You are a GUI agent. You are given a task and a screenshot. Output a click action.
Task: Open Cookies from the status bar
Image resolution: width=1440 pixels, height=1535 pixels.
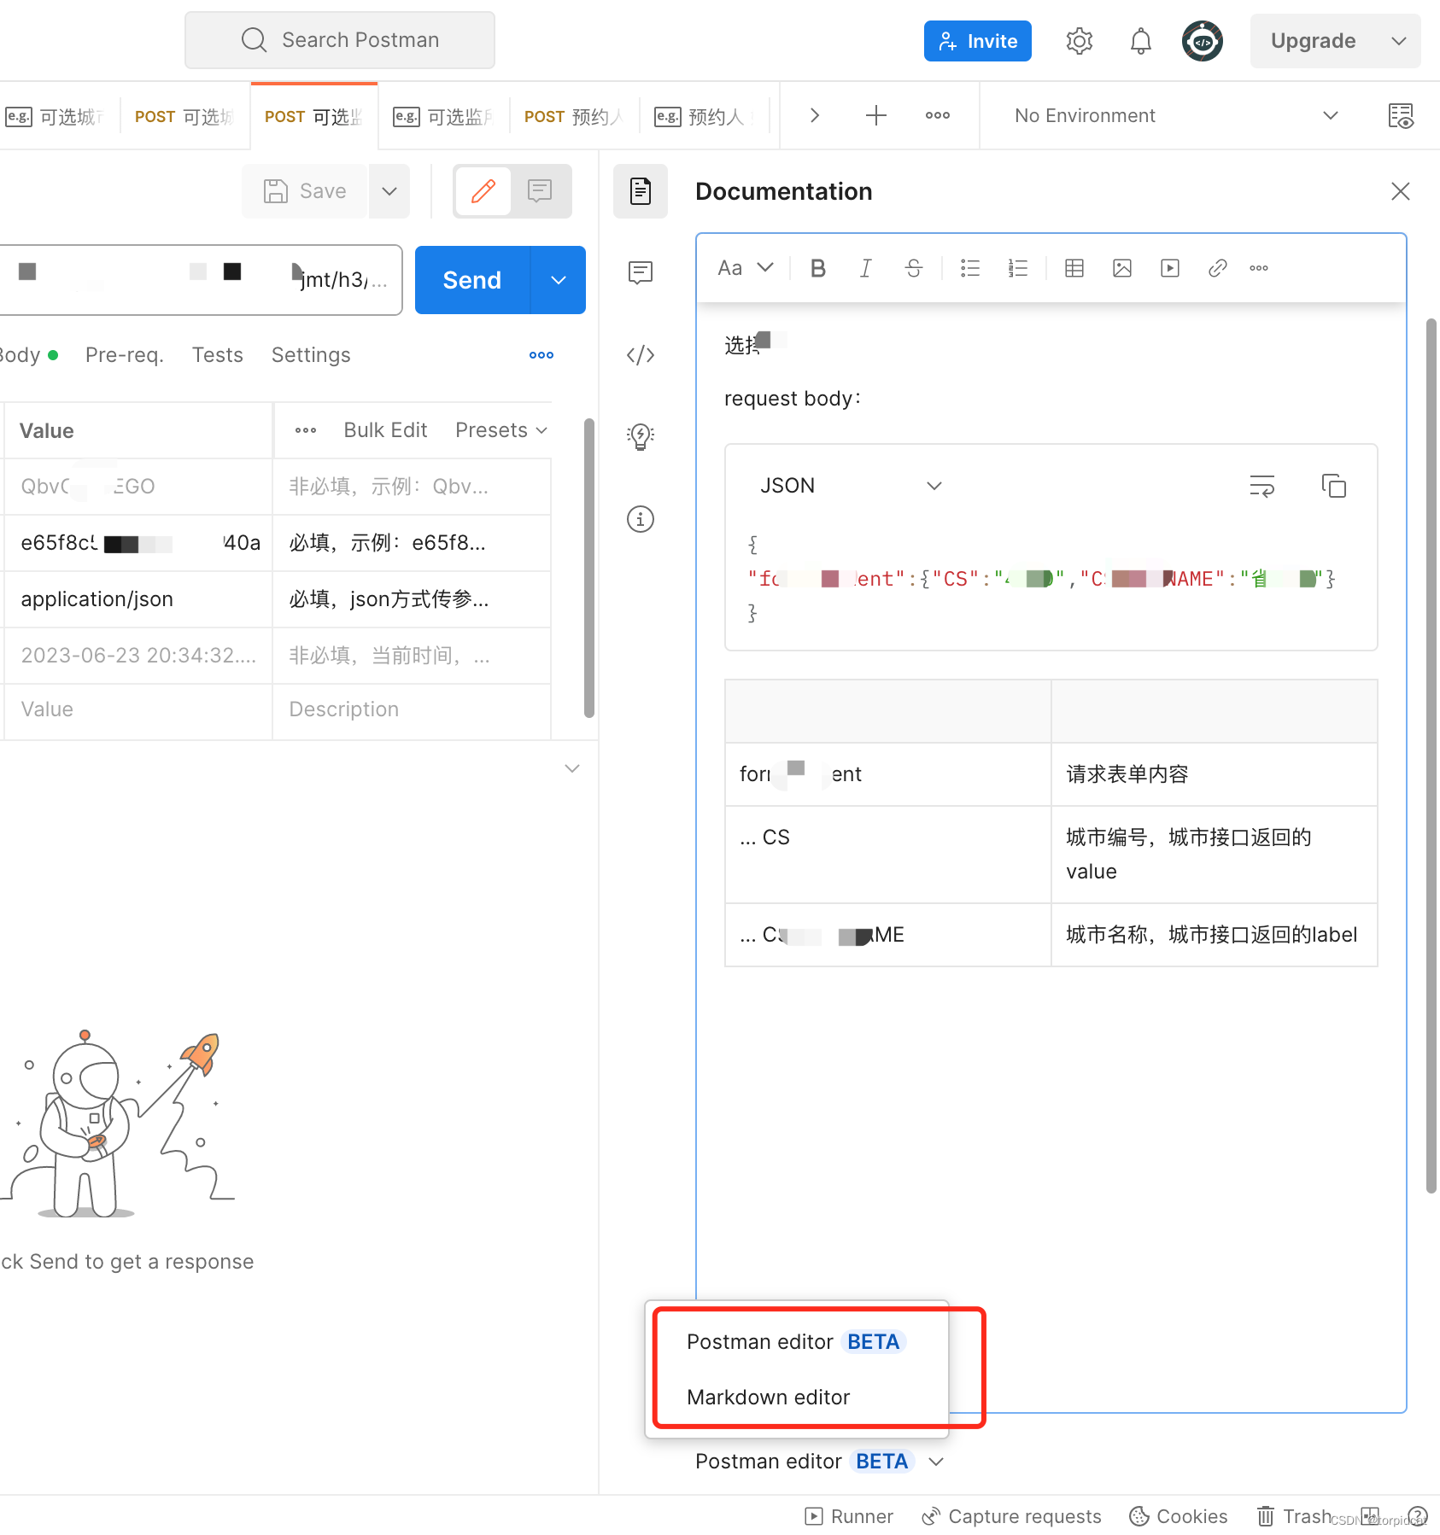click(x=1178, y=1516)
